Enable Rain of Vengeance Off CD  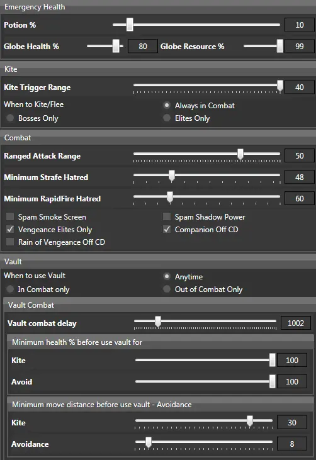point(10,242)
